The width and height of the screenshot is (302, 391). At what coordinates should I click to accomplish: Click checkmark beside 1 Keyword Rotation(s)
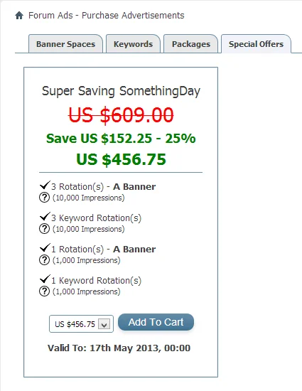coord(45,279)
